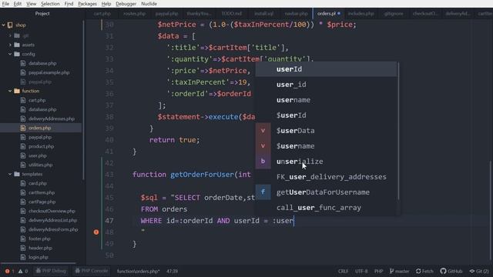Open the Debugger menu
493x277 pixels.
point(126,4)
